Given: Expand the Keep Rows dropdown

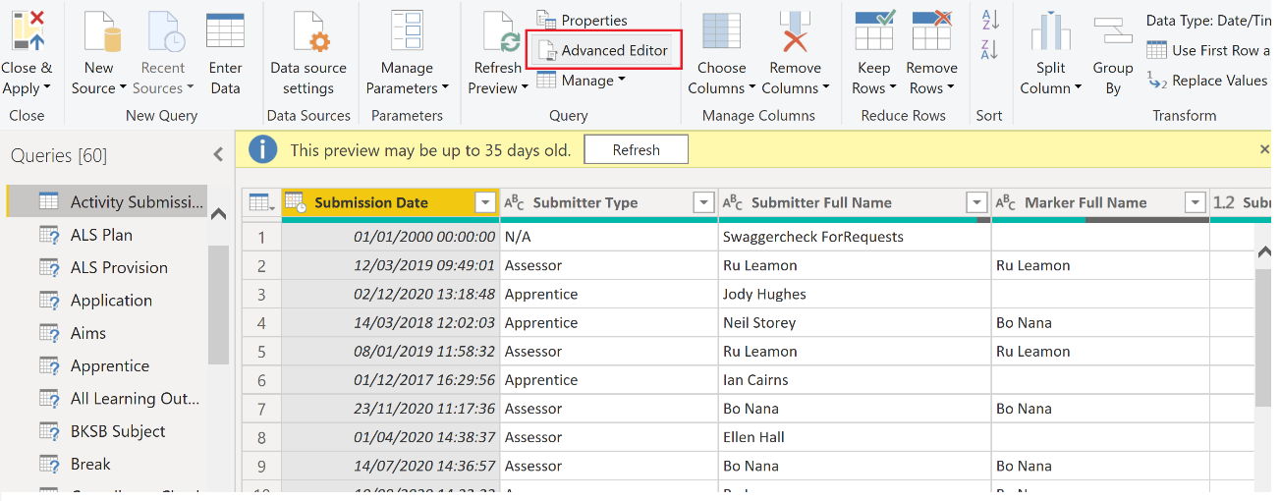Looking at the screenshot, I should pos(895,88).
